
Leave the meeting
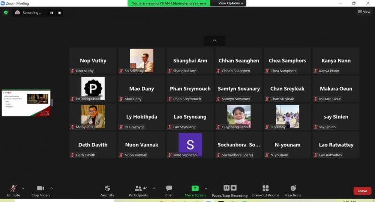coord(362,191)
